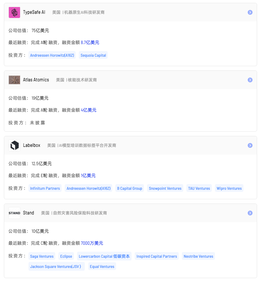Click the 75亿美元 valuation text
The width and height of the screenshot is (261, 282).
point(40,31)
